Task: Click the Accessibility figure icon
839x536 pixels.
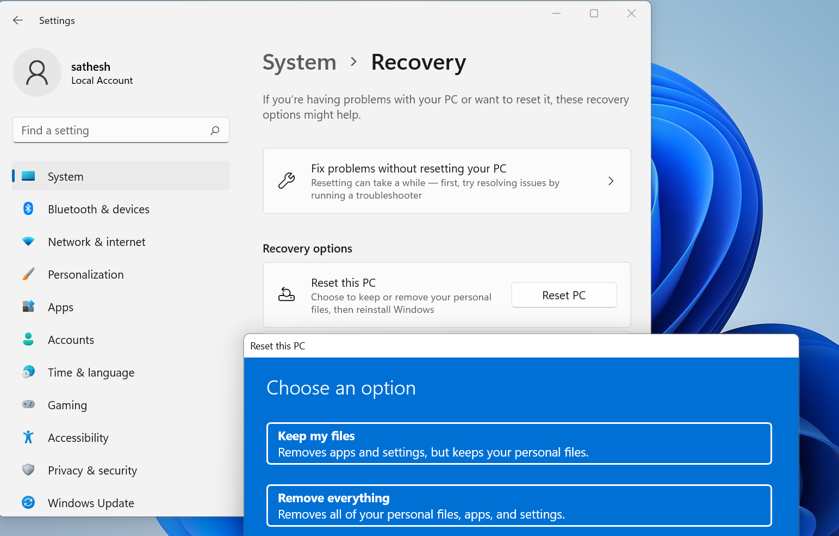Action: [x=28, y=437]
